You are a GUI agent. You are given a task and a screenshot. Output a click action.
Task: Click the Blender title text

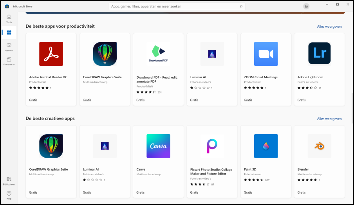303,169
